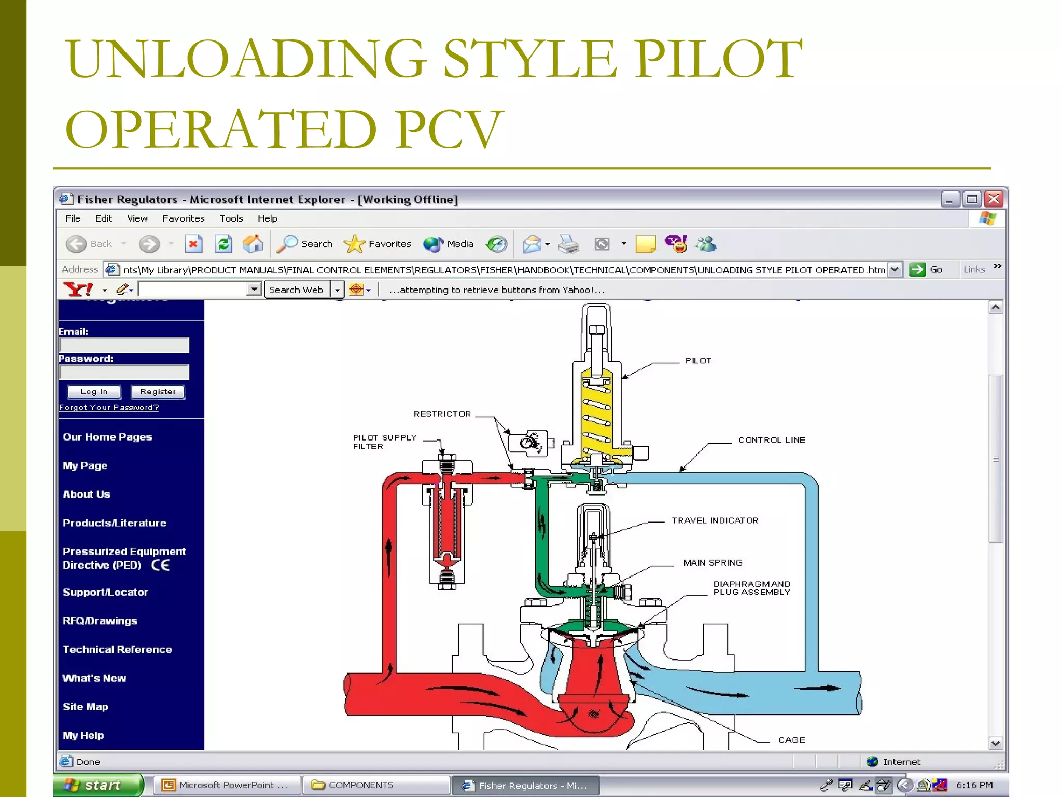Click the Print icon
The height and width of the screenshot is (797, 1062).
[x=568, y=244]
